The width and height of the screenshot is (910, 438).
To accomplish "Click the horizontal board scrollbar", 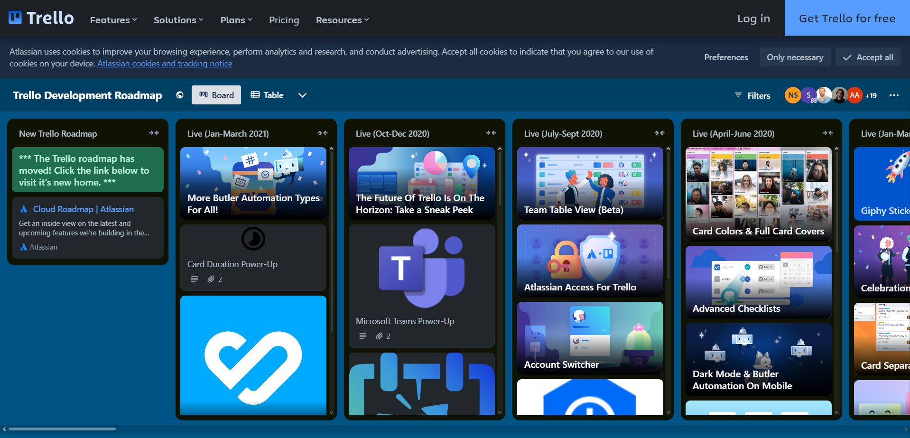I will point(62,429).
